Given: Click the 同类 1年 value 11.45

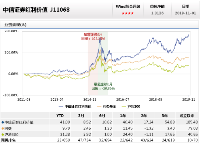Looking at the screenshot, I should point(128,128).
